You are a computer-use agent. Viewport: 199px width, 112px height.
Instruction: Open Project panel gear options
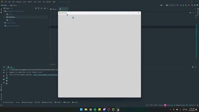[45, 8]
